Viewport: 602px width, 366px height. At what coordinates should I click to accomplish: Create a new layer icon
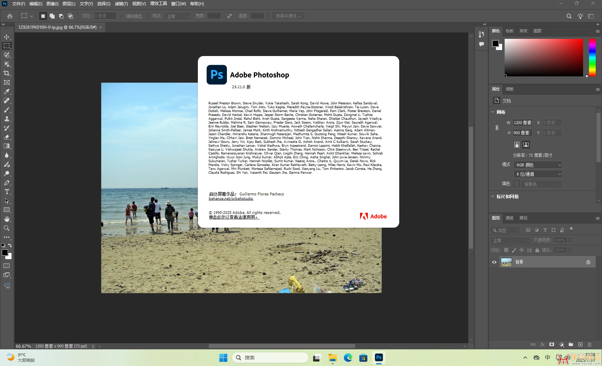[580, 345]
